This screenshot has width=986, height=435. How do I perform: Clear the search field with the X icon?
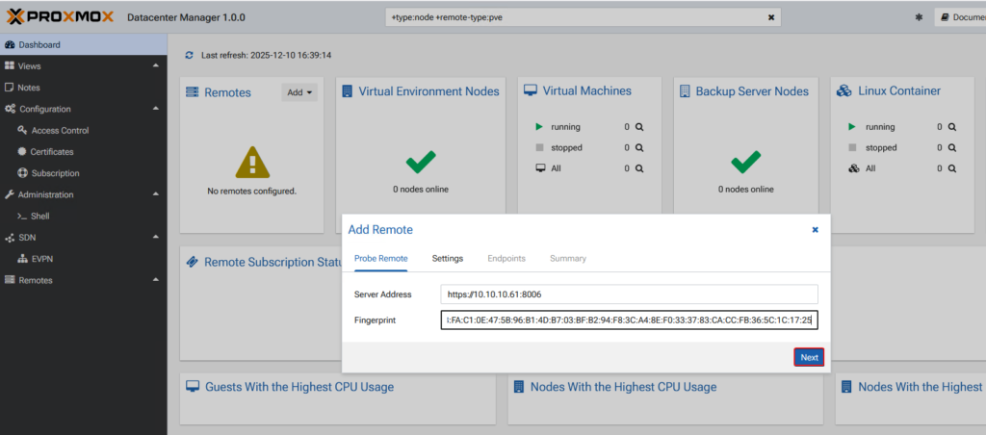(770, 17)
